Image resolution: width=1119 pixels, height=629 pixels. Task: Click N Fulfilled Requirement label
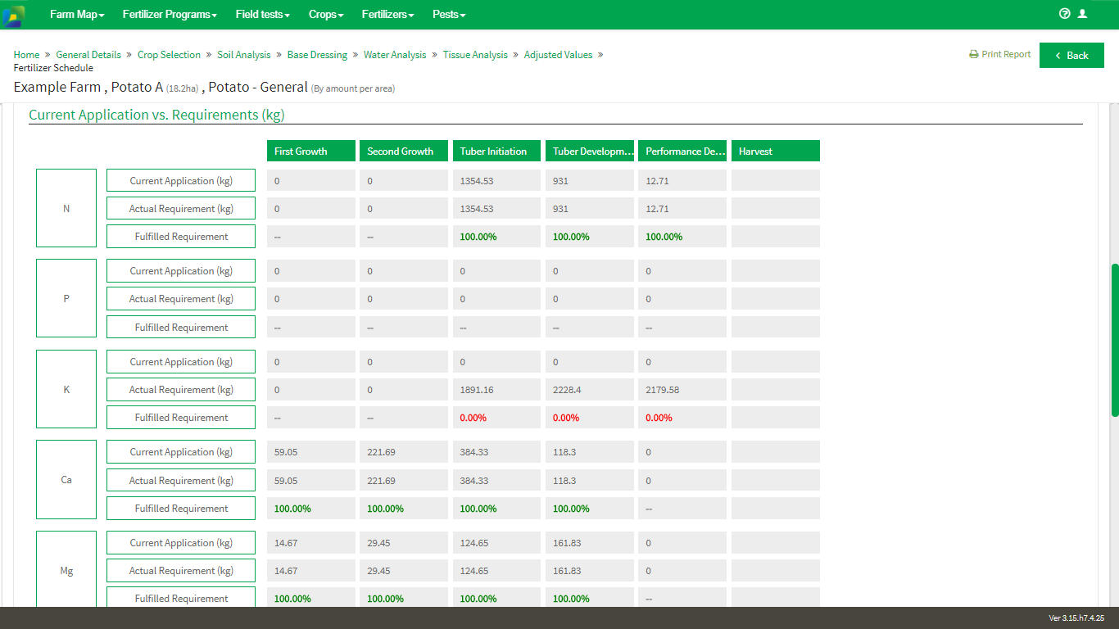[x=181, y=237]
